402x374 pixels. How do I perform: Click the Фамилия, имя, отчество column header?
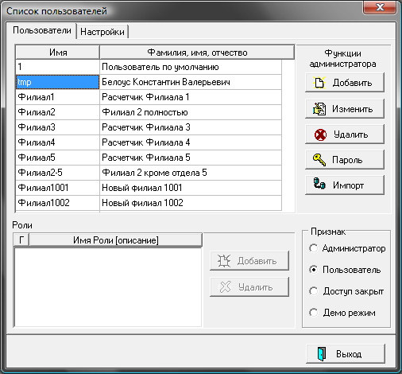click(197, 53)
